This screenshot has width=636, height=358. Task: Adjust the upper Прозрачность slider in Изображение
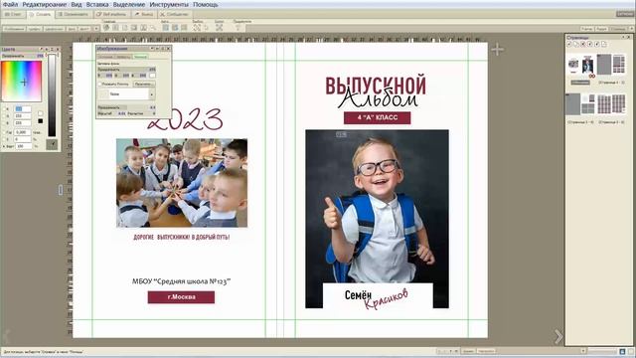click(126, 70)
